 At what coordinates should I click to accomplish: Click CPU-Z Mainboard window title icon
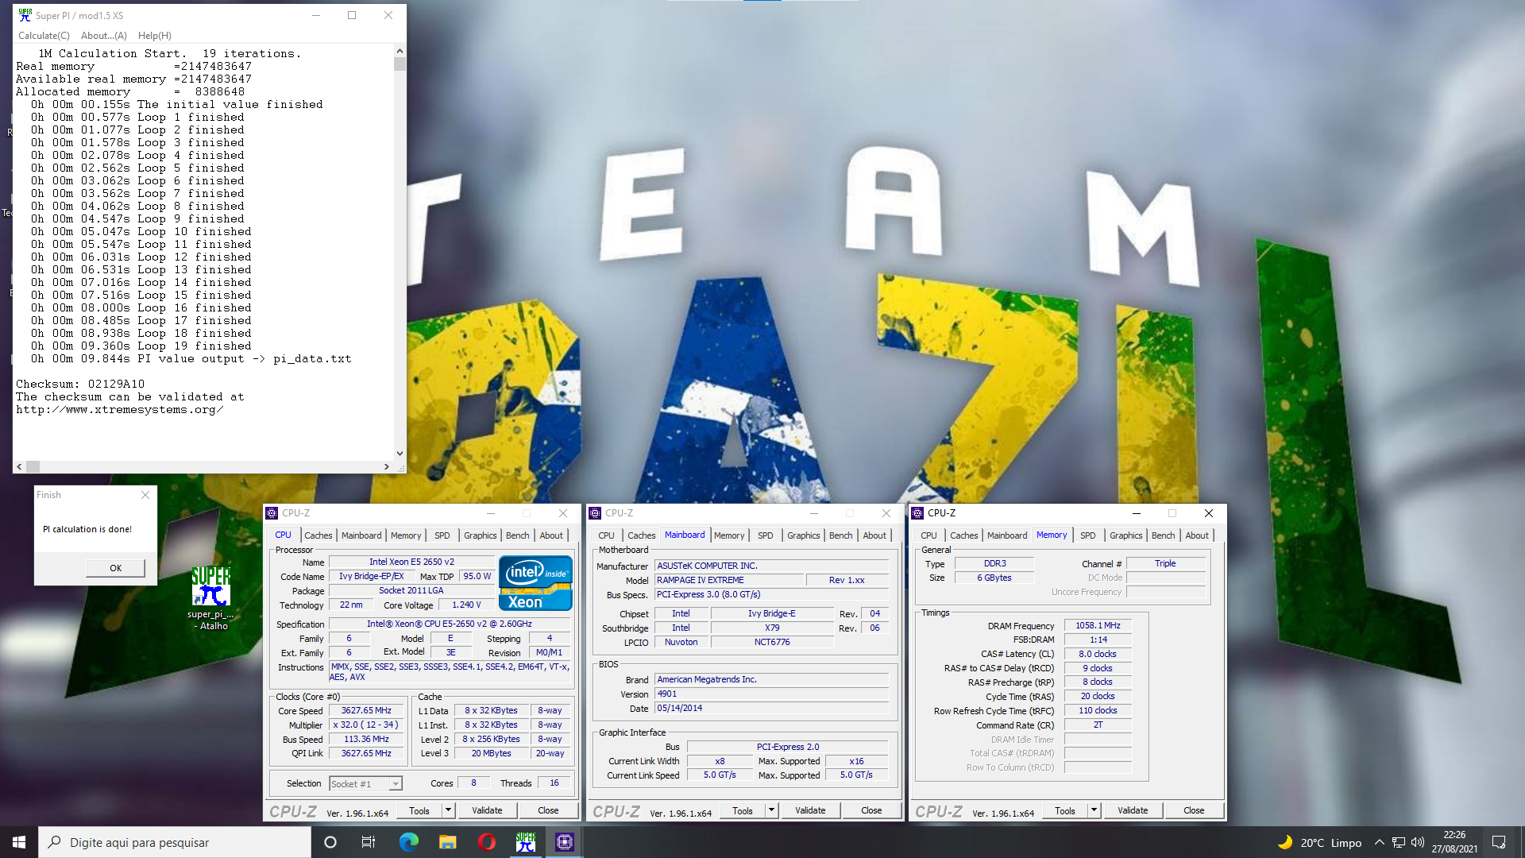point(595,513)
